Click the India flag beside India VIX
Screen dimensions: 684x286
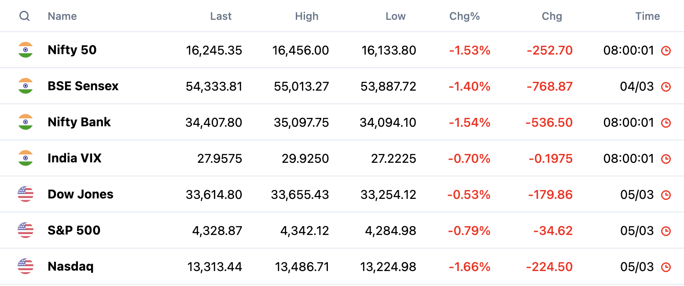pyautogui.click(x=26, y=158)
